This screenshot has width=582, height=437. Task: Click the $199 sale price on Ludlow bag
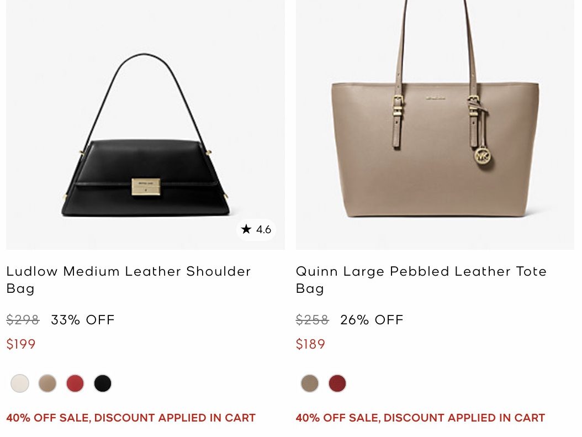[x=21, y=344]
